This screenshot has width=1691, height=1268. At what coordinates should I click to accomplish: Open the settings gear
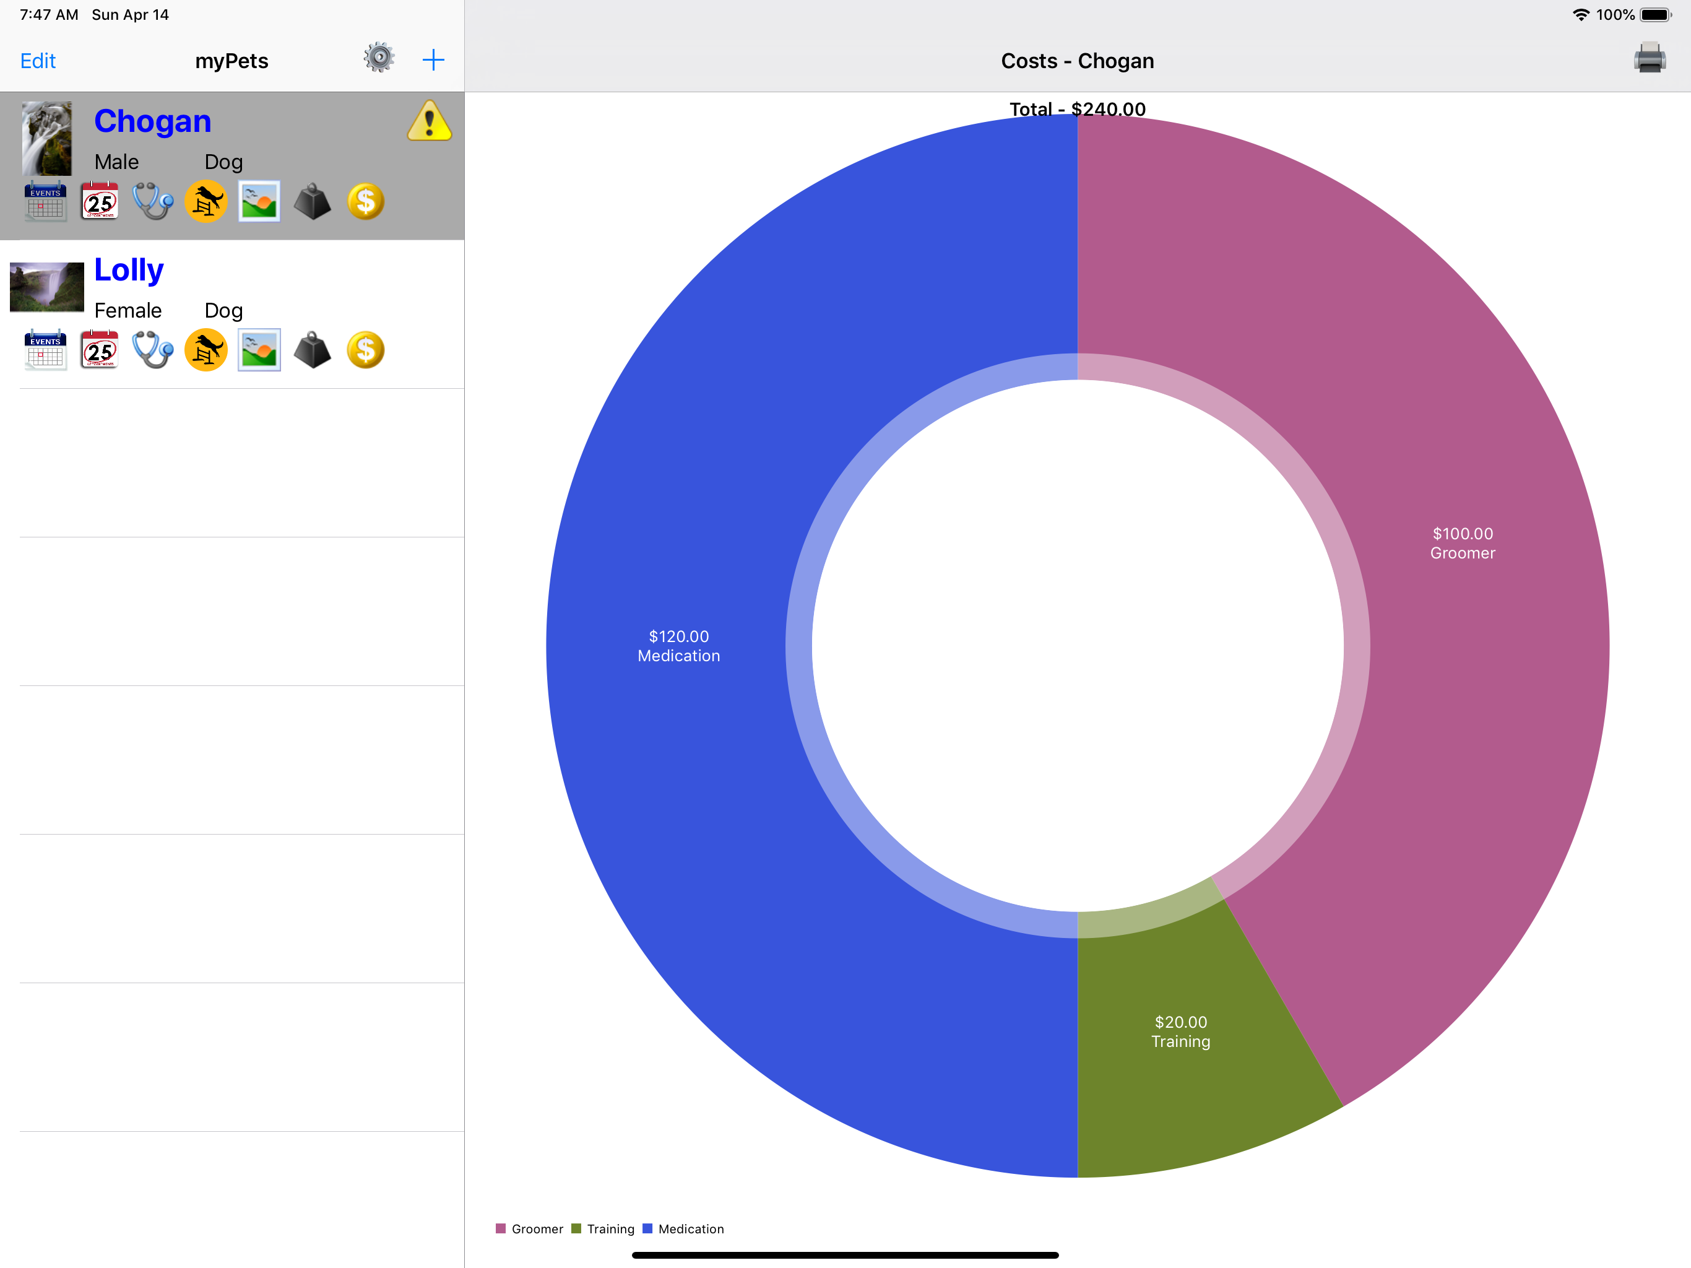click(379, 58)
